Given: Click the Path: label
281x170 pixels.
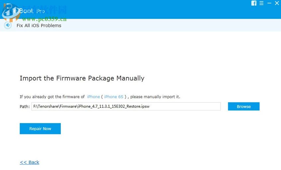Looking at the screenshot, I should [x=25, y=106].
